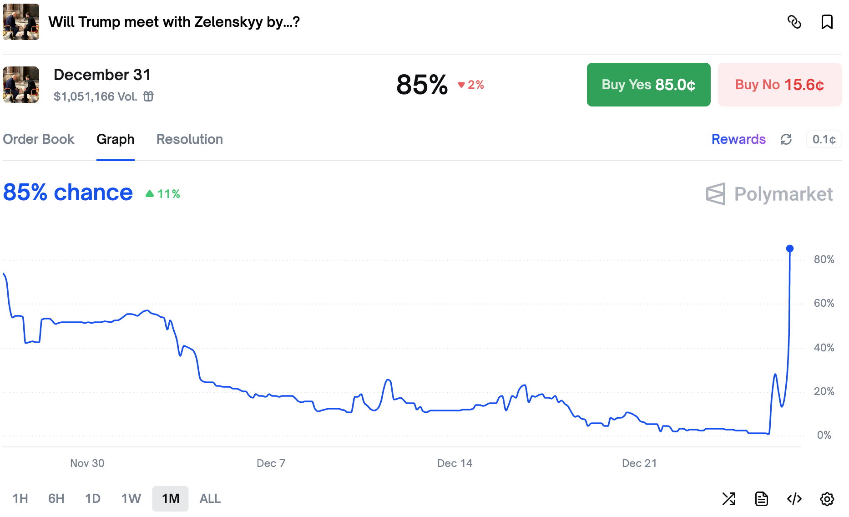Open the document icon below chart
This screenshot has width=849, height=517.
click(762, 499)
